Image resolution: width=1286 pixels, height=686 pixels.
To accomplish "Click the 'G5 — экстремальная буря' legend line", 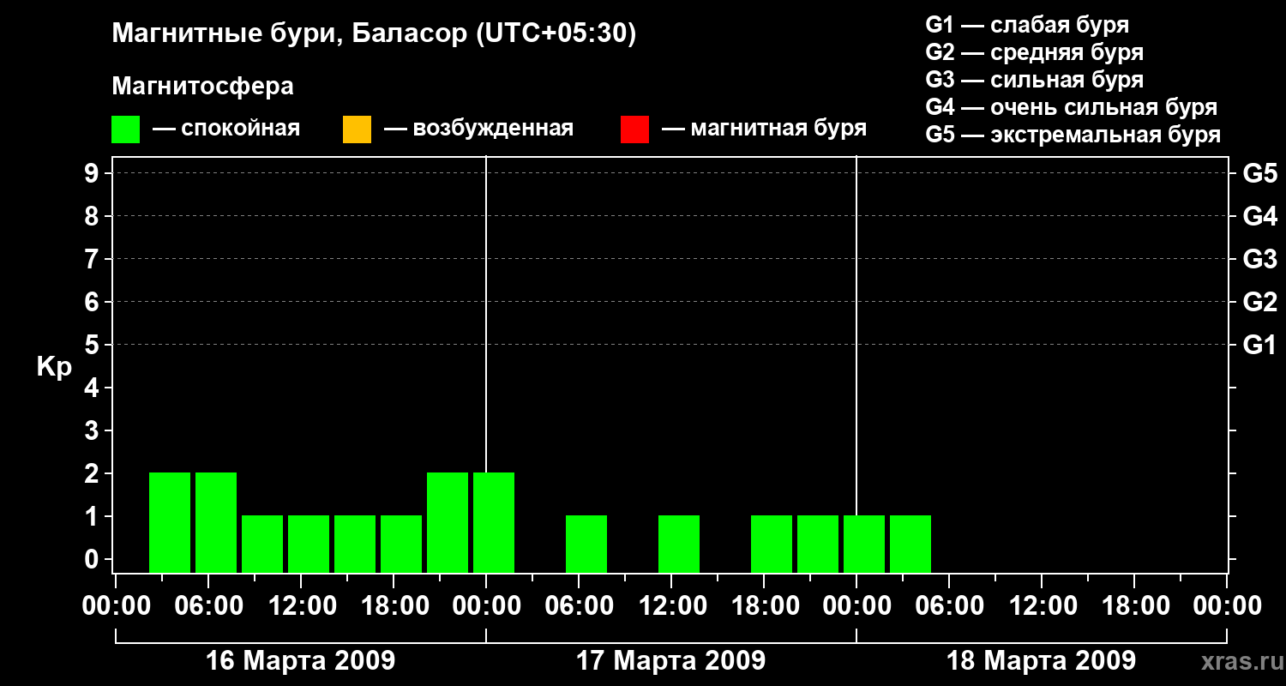I will click(1073, 135).
